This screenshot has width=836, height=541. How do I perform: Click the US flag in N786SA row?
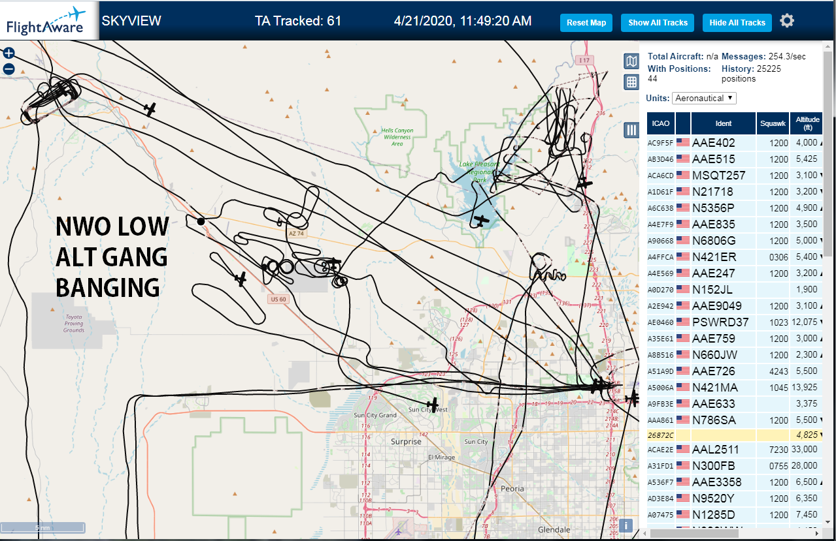(683, 420)
